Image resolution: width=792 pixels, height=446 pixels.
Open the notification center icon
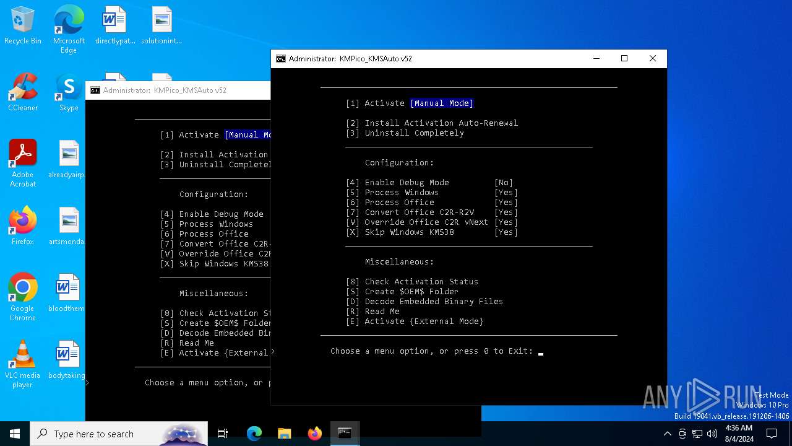[772, 434]
